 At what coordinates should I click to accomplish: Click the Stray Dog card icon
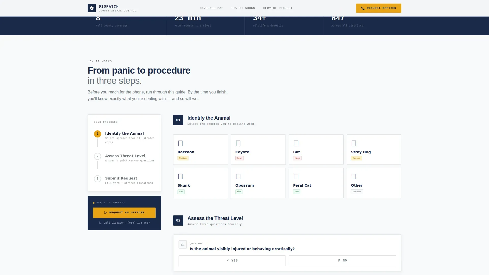point(354,143)
